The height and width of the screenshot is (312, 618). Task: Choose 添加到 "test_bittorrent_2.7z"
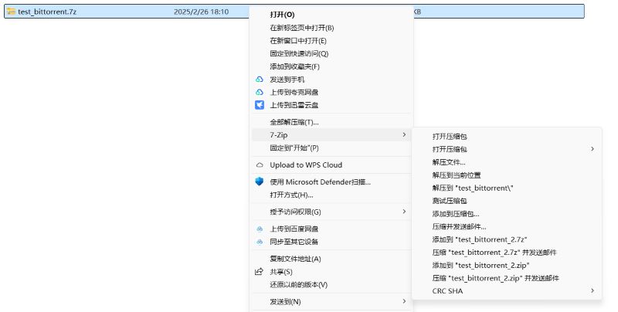[480, 239]
